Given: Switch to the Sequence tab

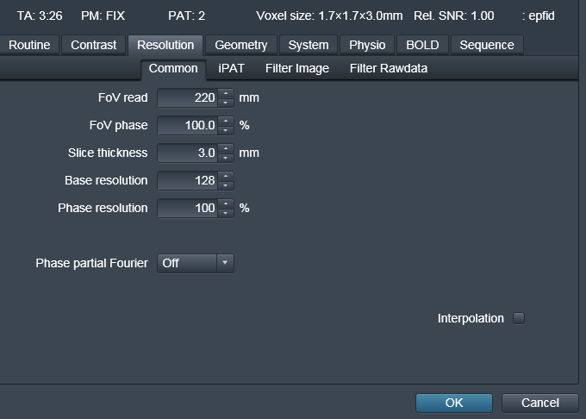Looking at the screenshot, I should 487,45.
